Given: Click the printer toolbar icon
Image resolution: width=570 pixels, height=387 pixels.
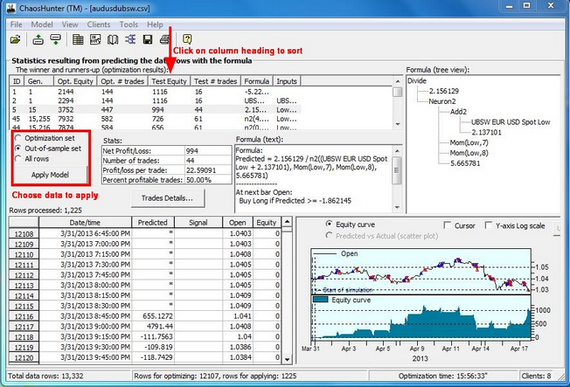Looking at the screenshot, I should pyautogui.click(x=165, y=39).
